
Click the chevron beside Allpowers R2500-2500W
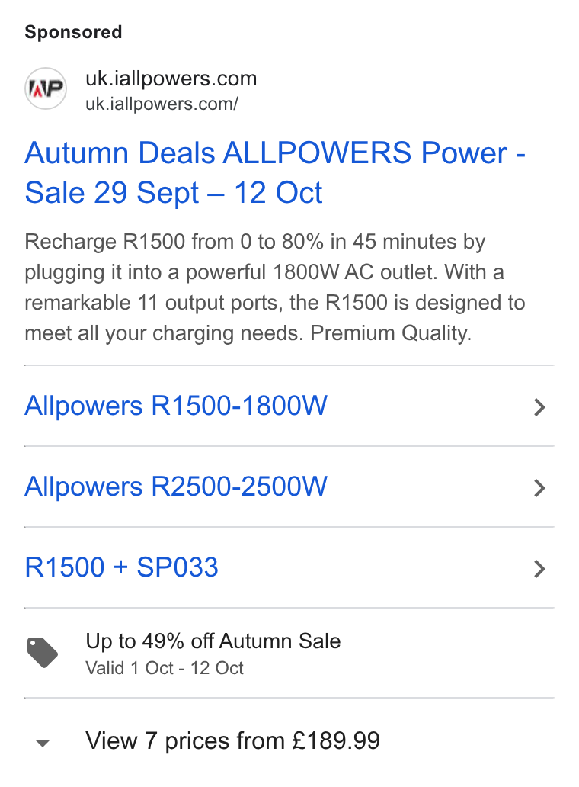(x=539, y=488)
